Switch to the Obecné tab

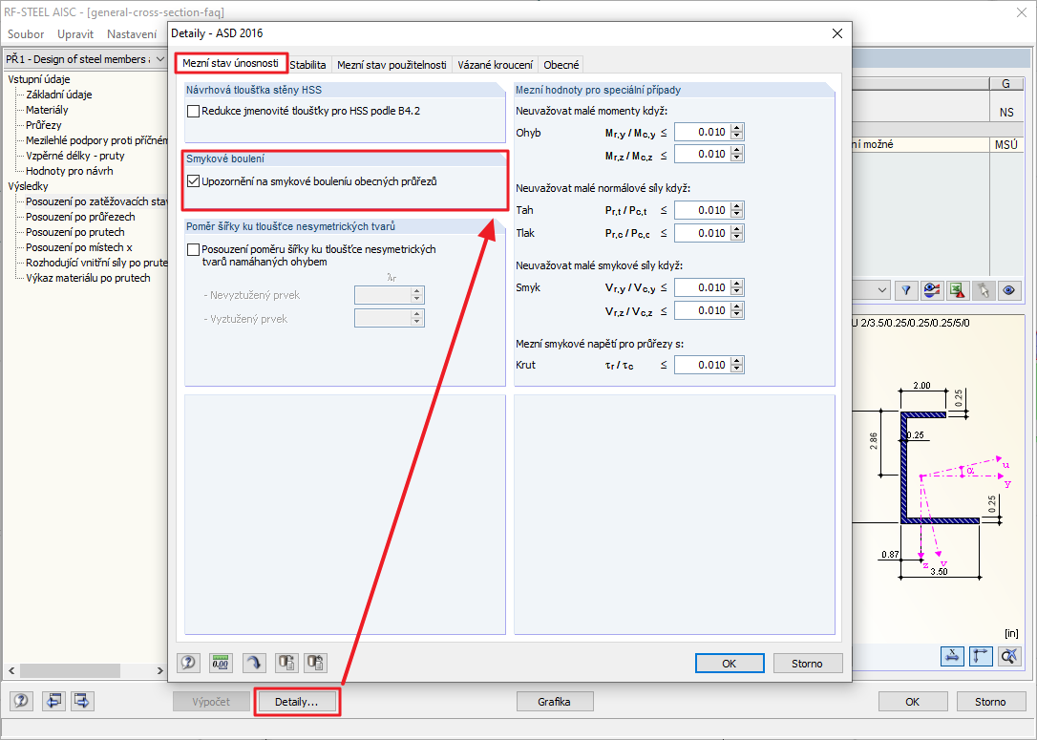(561, 65)
